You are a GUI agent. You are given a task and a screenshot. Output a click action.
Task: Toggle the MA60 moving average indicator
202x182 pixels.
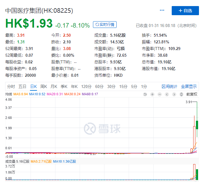(90, 94)
